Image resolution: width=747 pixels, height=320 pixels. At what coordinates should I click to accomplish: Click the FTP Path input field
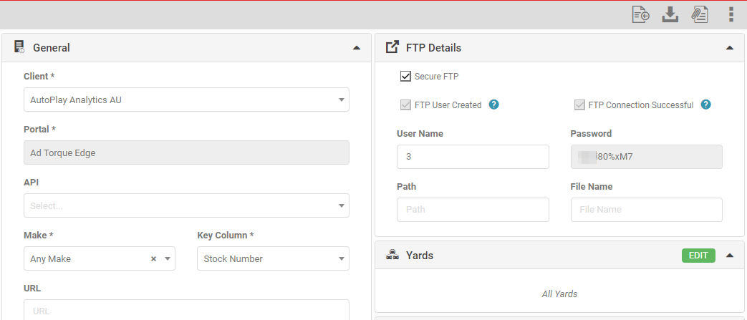pyautogui.click(x=473, y=210)
